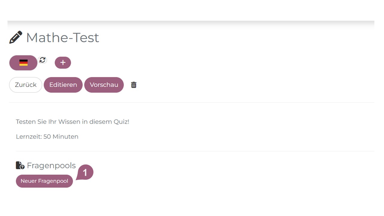
Task: Click divider line below the Zurück button
Action: click(192, 103)
